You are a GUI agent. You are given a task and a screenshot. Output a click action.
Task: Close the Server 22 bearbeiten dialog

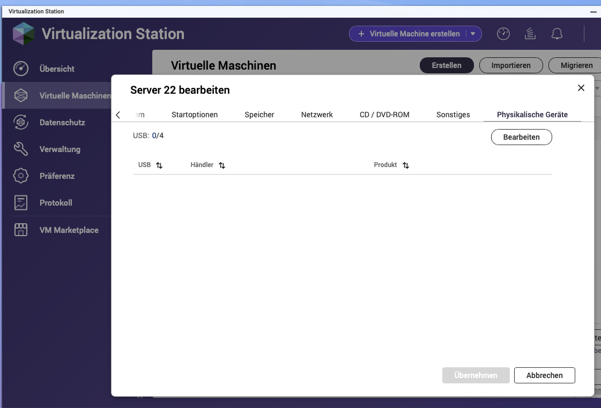click(x=581, y=88)
